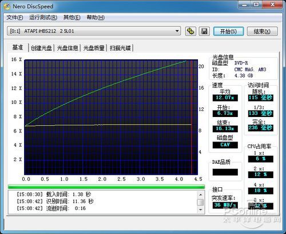Viewport: 286px width, 234px height.
Task: Click the random access time 115 value
Action: [x=261, y=98]
